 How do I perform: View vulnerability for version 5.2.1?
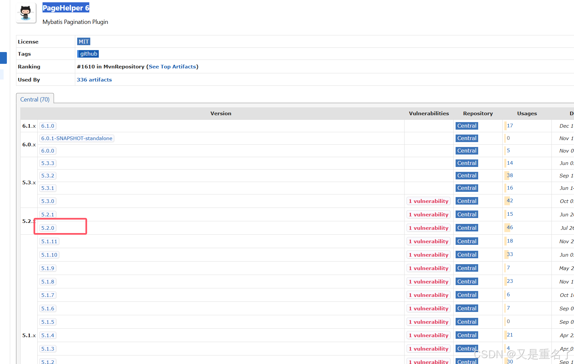428,214
